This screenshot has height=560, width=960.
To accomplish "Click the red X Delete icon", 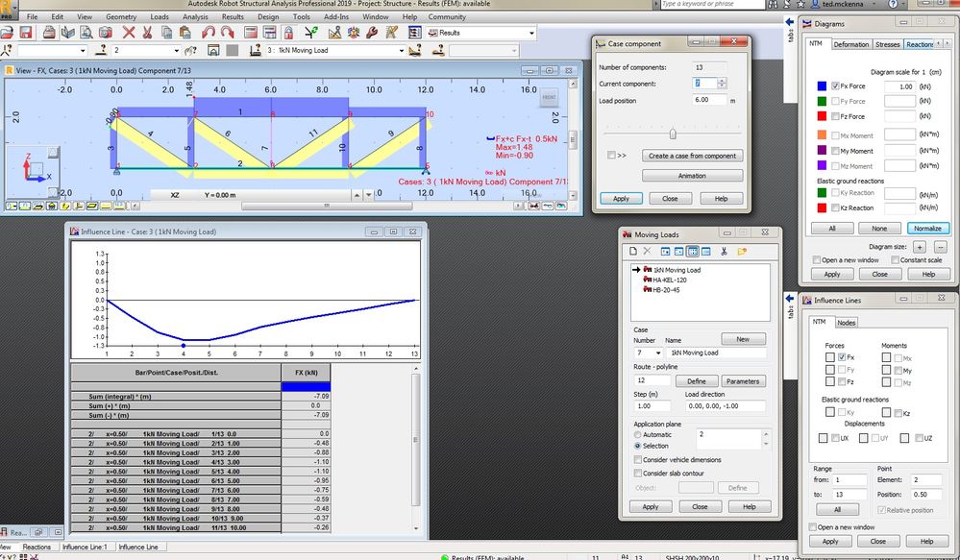I will click(x=129, y=33).
